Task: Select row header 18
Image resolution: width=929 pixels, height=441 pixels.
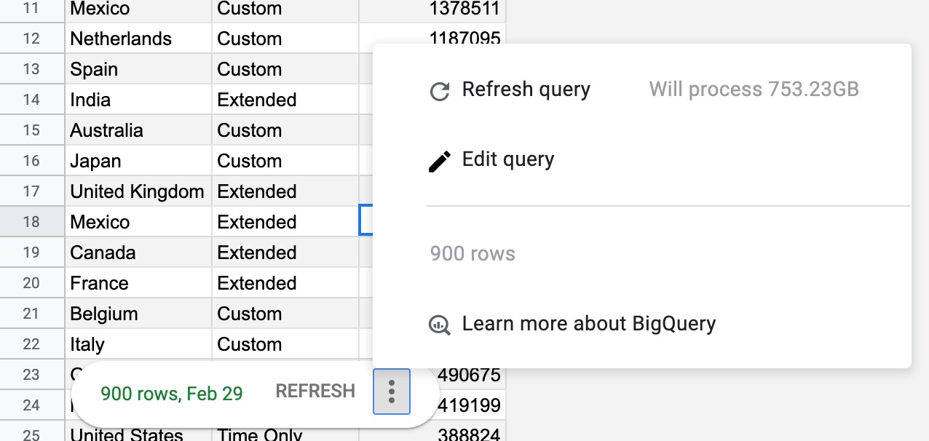Action: (31, 222)
